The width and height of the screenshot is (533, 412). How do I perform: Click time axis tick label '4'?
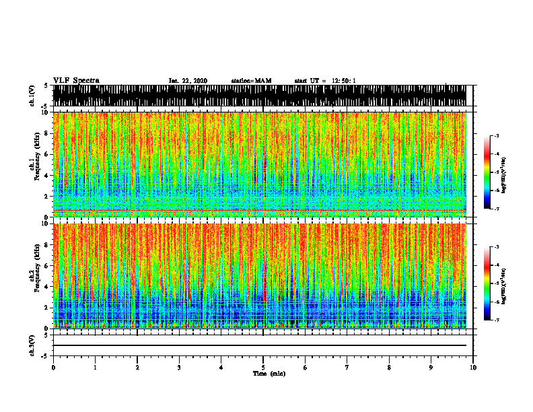pyautogui.click(x=221, y=368)
